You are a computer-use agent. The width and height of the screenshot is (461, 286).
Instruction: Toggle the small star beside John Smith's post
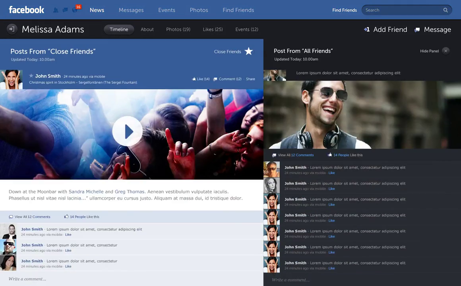[31, 76]
